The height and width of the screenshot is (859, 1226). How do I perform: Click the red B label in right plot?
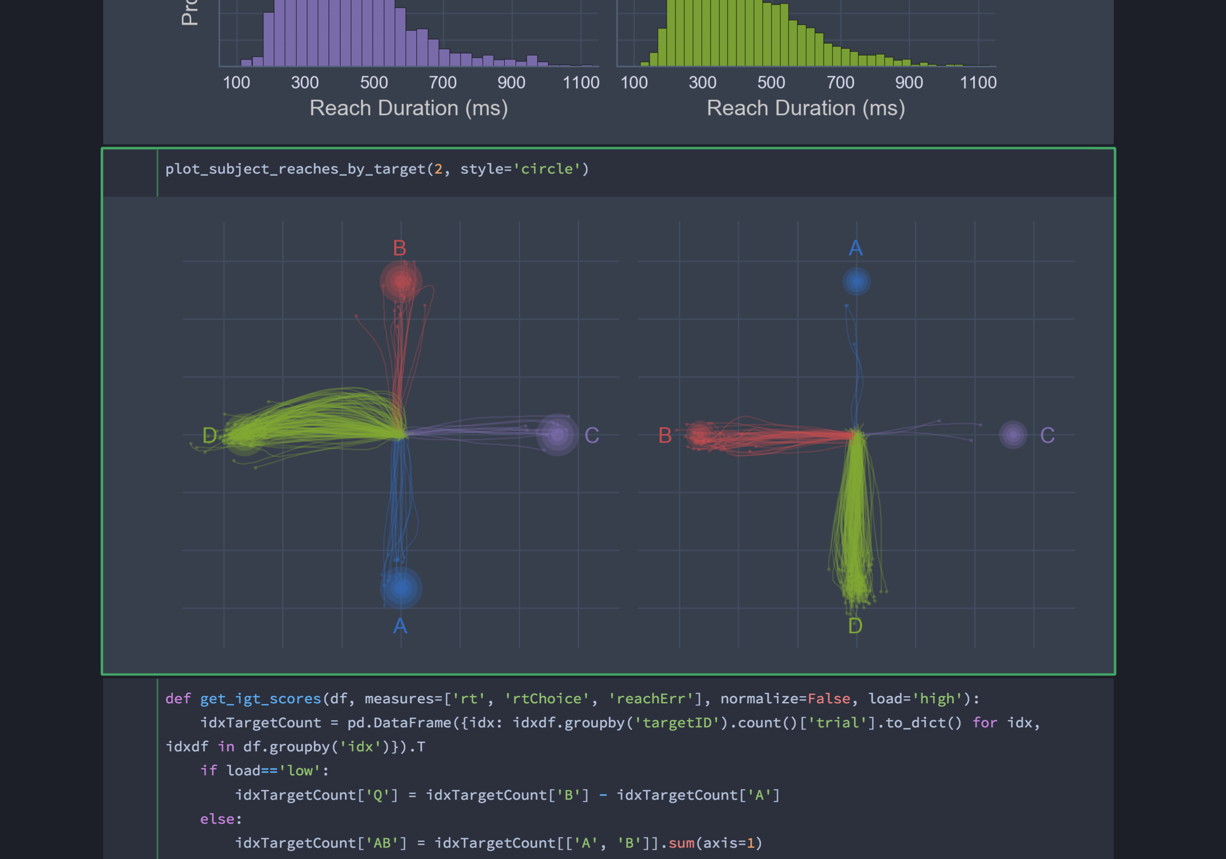click(x=665, y=435)
